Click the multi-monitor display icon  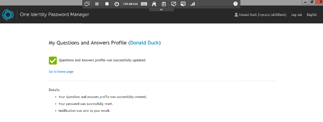click(x=183, y=4)
